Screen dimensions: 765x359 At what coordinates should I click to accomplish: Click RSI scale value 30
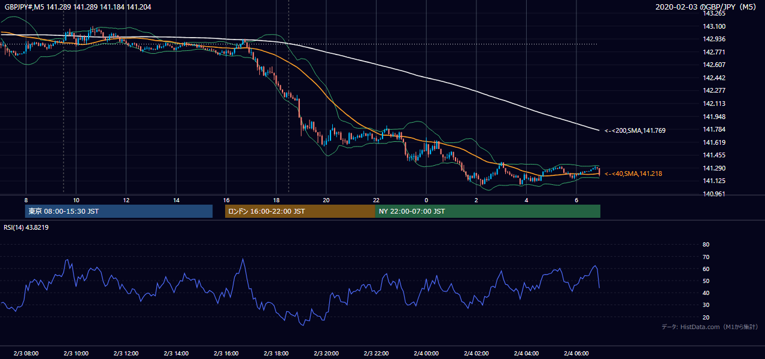click(x=706, y=305)
